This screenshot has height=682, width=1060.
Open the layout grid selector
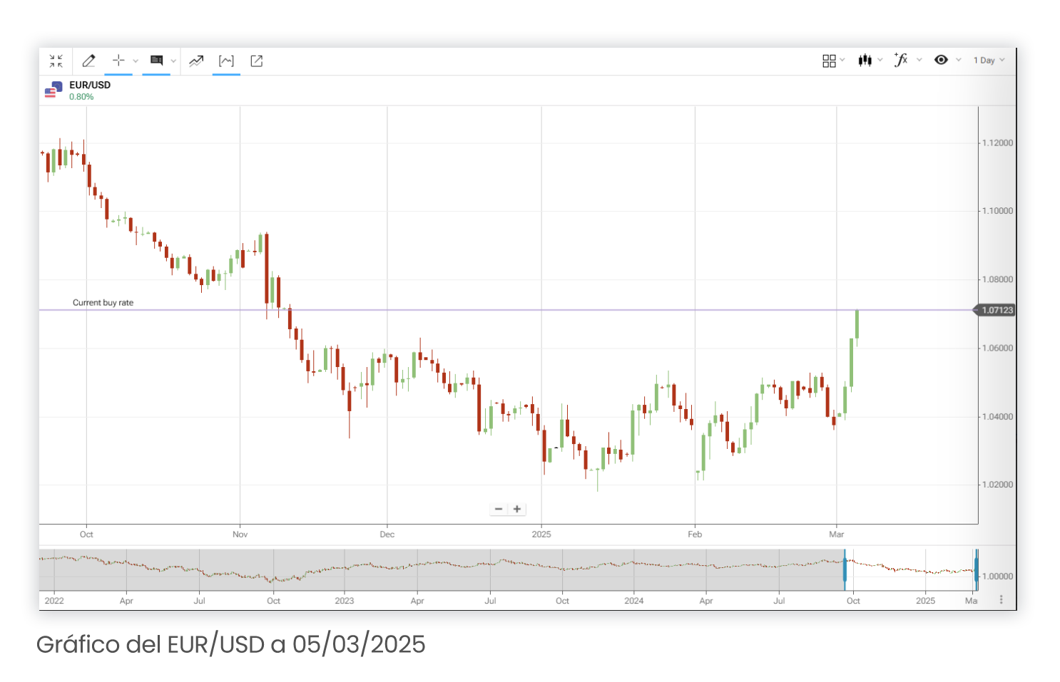pos(829,61)
